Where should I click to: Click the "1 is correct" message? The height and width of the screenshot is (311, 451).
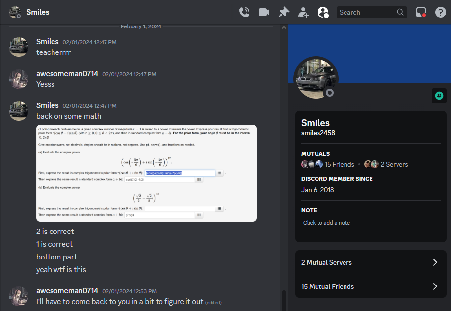point(54,244)
